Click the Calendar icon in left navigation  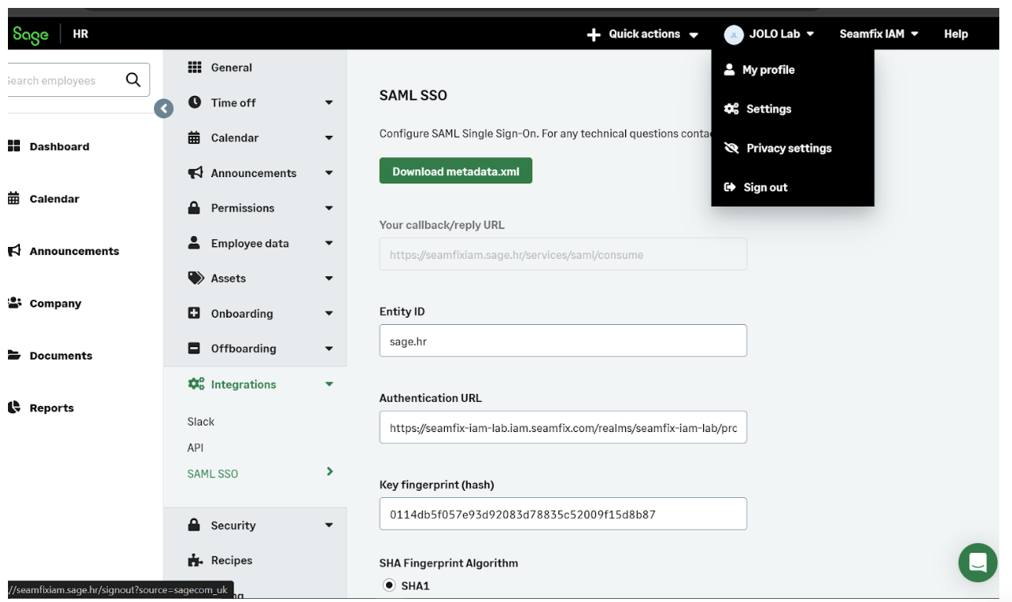click(x=14, y=199)
